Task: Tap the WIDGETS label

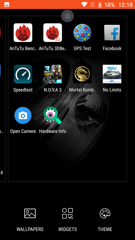Action: [67, 229]
